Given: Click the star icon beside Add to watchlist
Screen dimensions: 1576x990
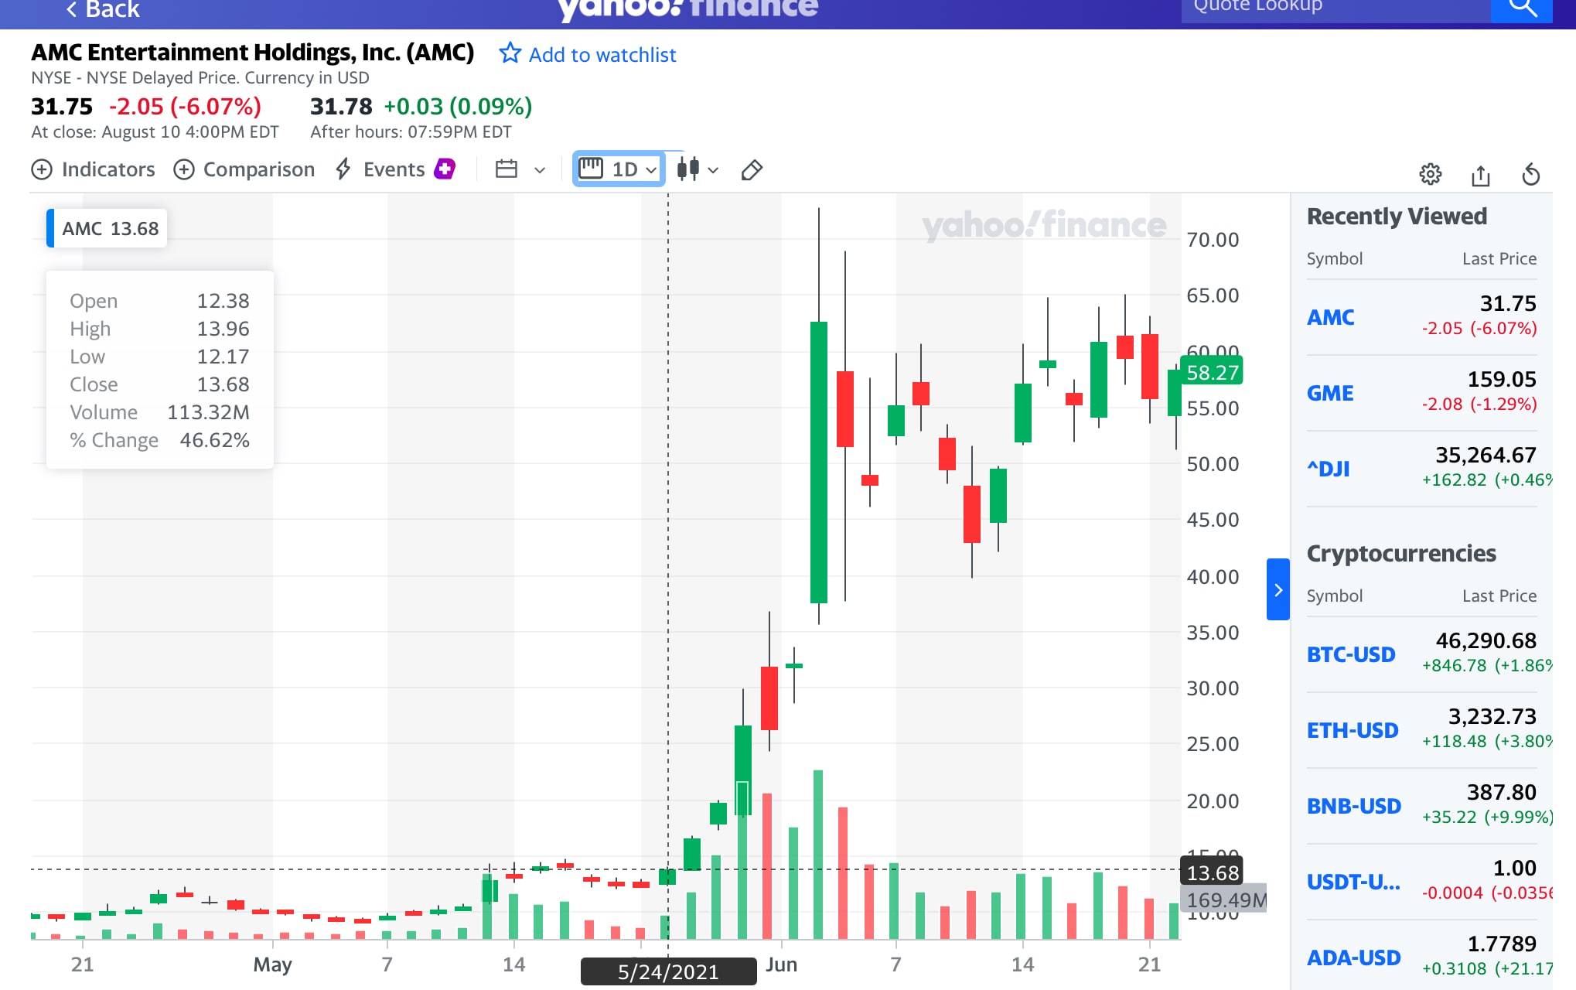Looking at the screenshot, I should (x=510, y=53).
